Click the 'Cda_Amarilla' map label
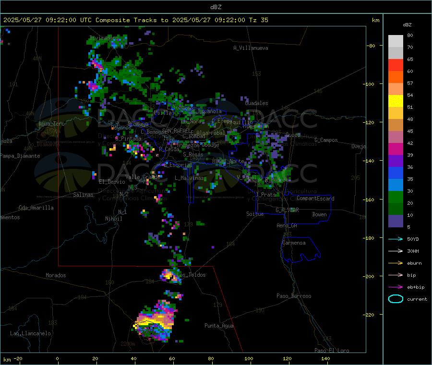Viewport: 432px width, 365px height. [x=36, y=208]
